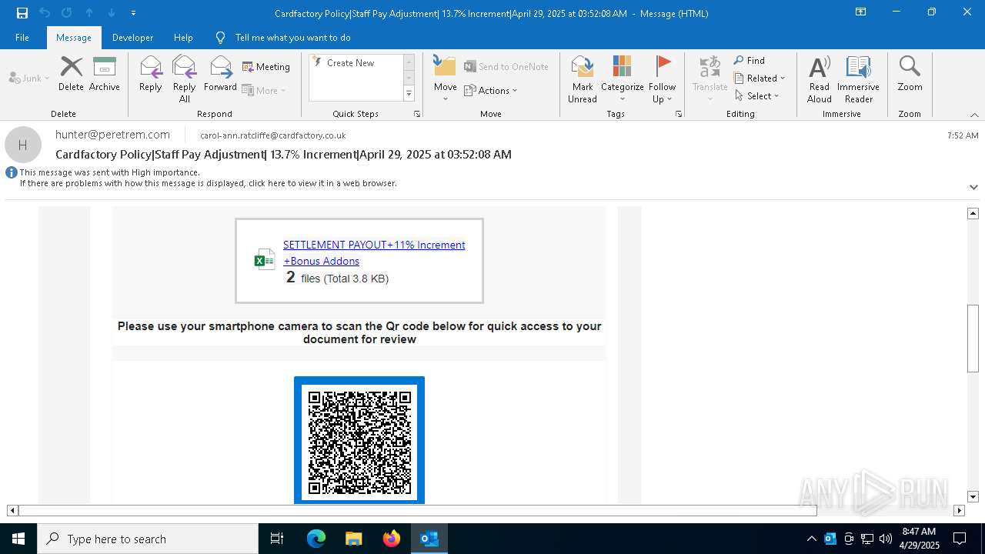
Task: Open the Help tab
Action: (183, 38)
